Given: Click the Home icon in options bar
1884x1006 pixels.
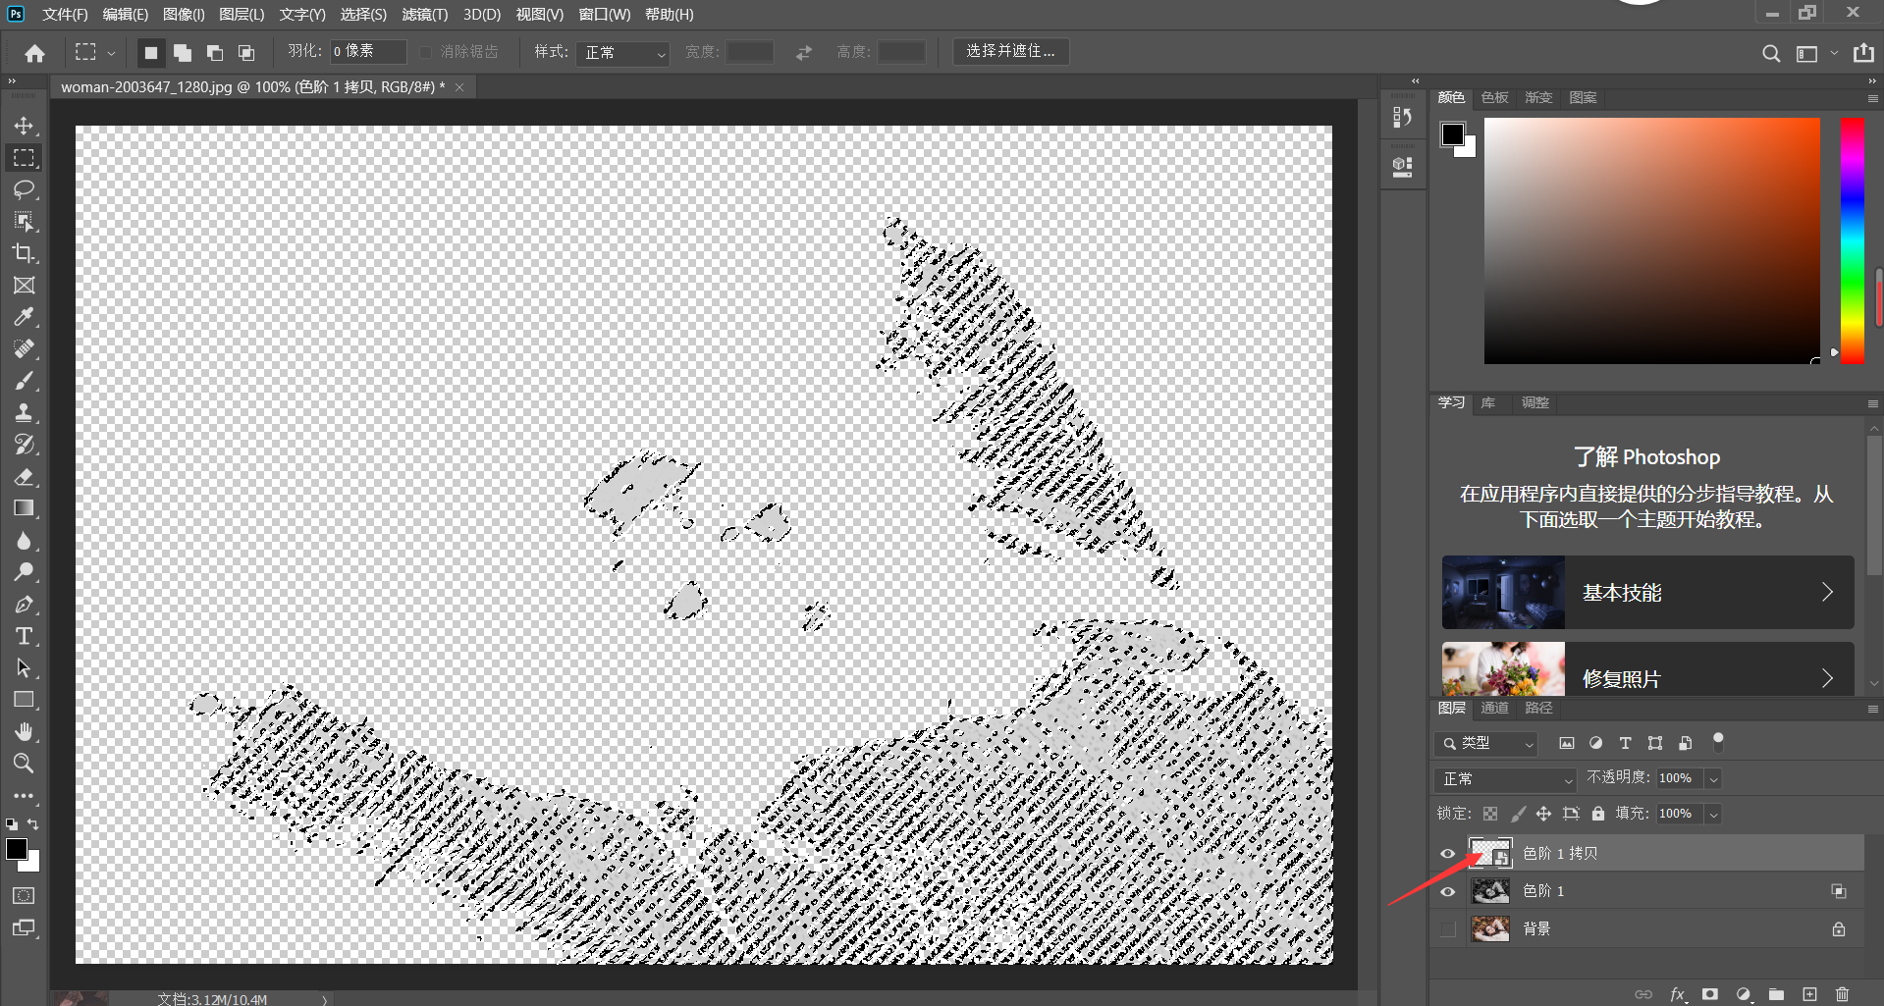Looking at the screenshot, I should pyautogui.click(x=35, y=53).
